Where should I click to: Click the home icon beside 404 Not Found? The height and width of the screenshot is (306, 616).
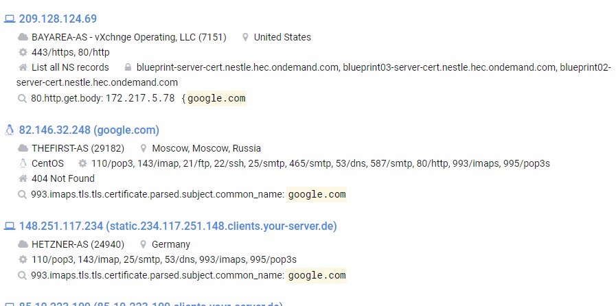tap(23, 178)
